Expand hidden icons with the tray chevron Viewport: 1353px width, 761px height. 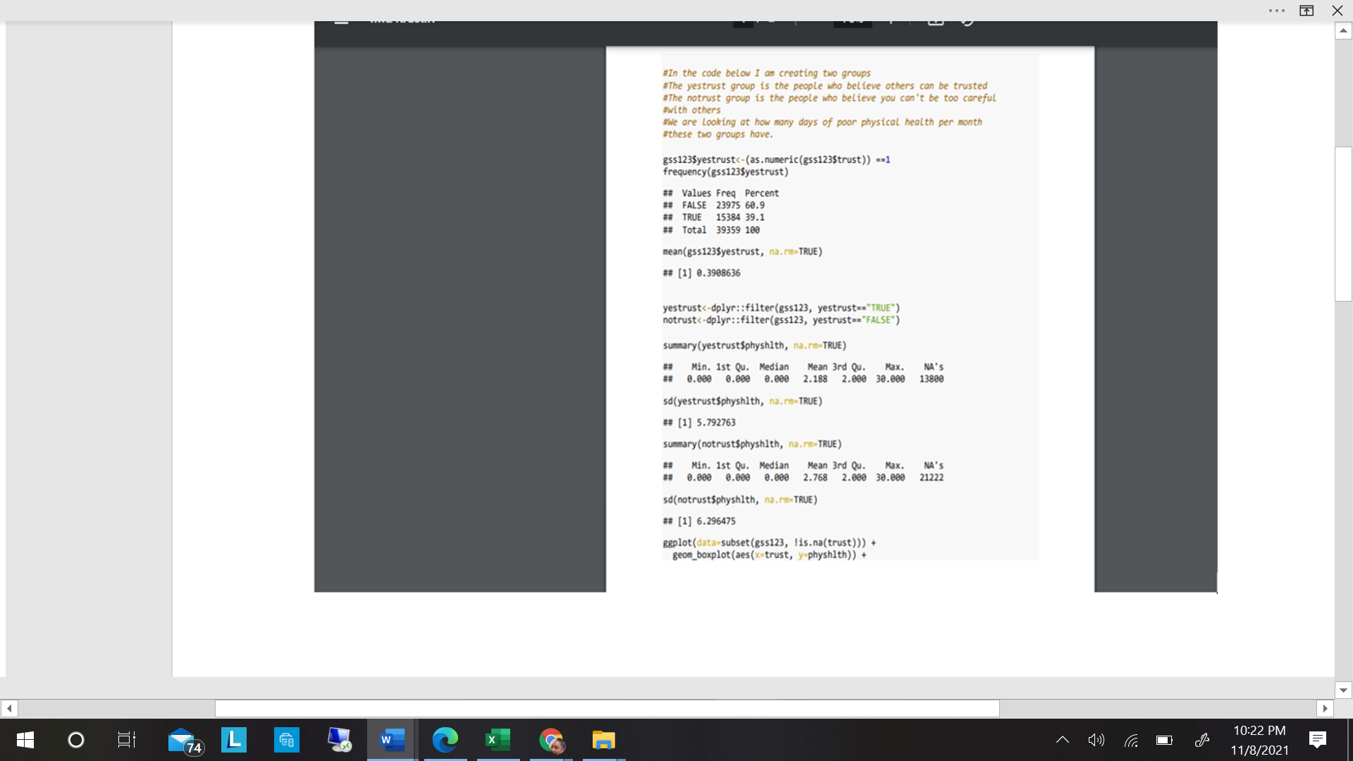(x=1063, y=740)
